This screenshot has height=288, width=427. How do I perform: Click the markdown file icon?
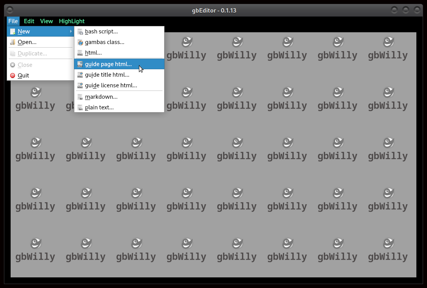tap(80, 97)
